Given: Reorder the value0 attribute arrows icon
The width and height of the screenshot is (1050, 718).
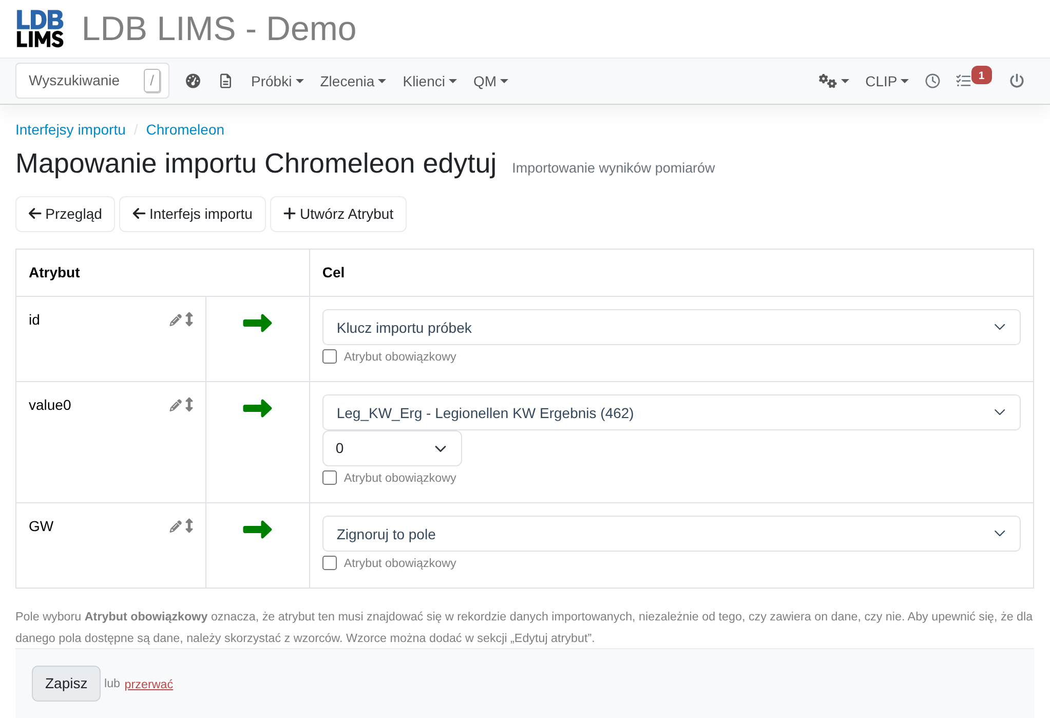Looking at the screenshot, I should click(189, 405).
